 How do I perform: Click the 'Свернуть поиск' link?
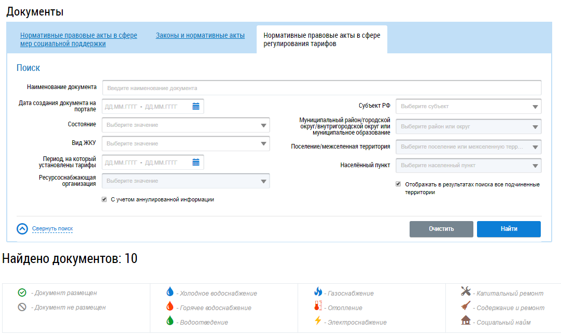[52, 228]
